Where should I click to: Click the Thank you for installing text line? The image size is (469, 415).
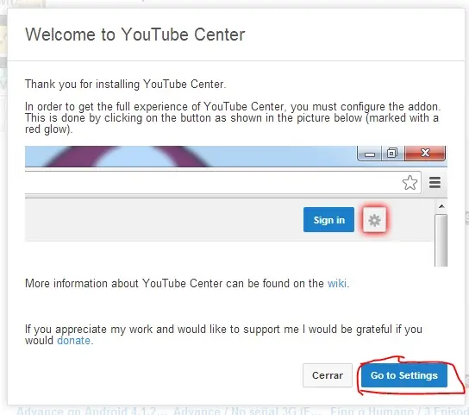pyautogui.click(x=125, y=85)
